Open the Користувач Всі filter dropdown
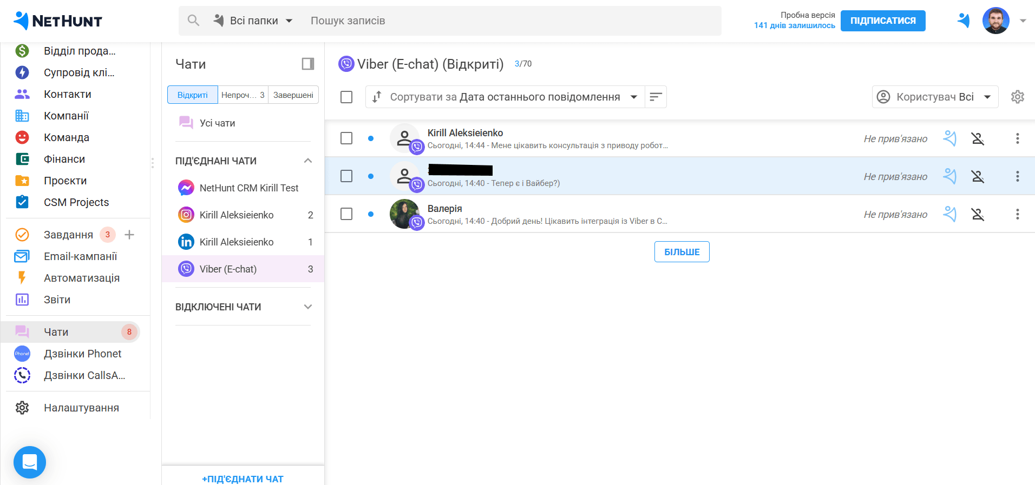The height and width of the screenshot is (485, 1035). click(935, 97)
